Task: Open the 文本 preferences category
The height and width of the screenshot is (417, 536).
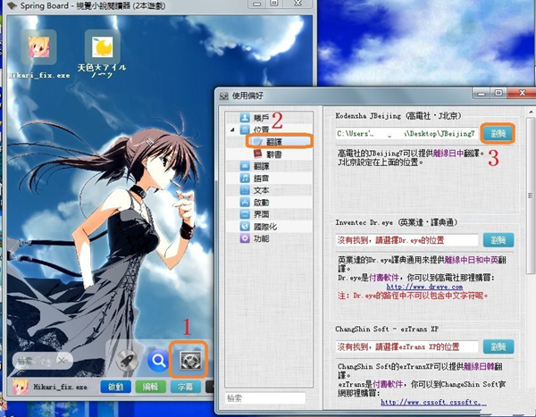Action: pyautogui.click(x=261, y=190)
